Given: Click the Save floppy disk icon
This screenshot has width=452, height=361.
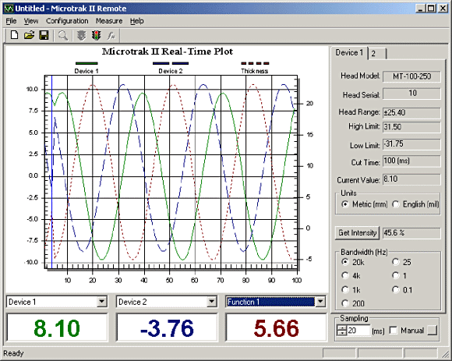Looking at the screenshot, I should (44, 35).
